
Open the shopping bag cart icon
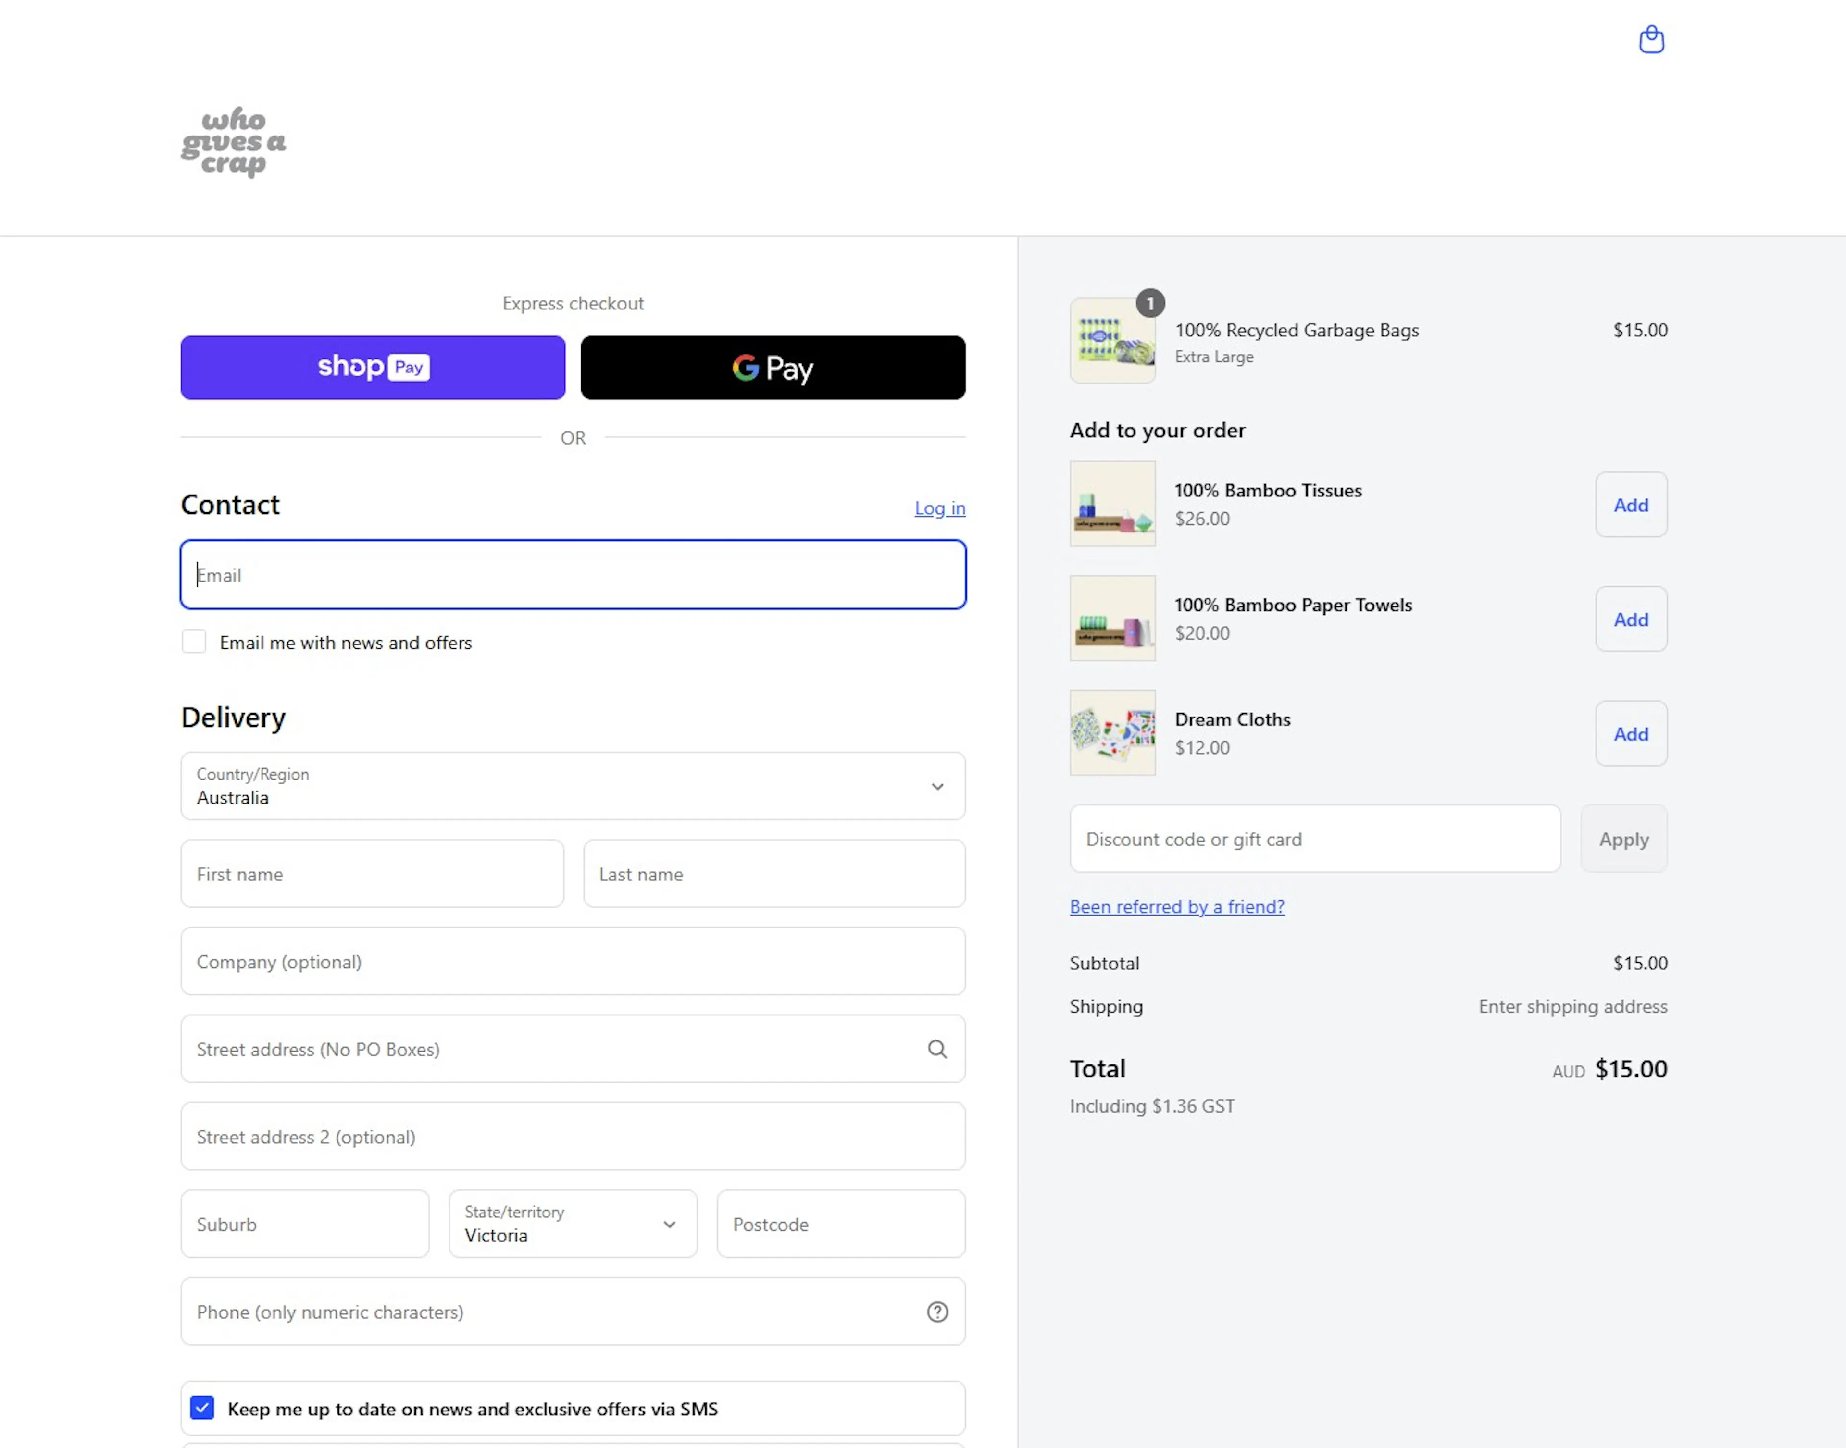pos(1651,40)
